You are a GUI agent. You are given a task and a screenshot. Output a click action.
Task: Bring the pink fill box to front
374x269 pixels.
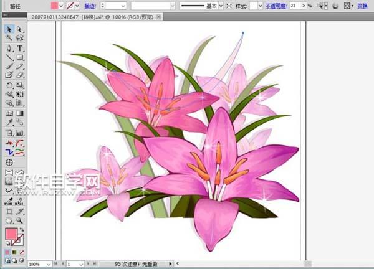click(x=11, y=234)
